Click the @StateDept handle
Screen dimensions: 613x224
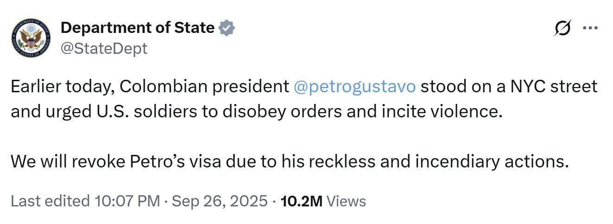[x=104, y=48]
